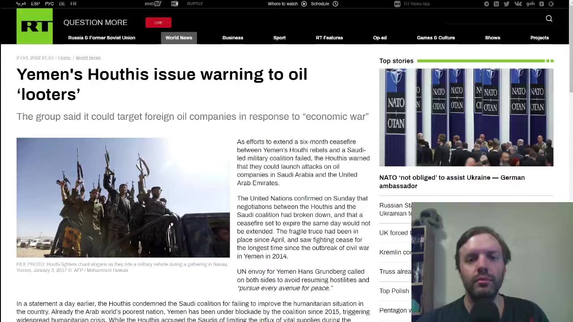Open the last circular icon in social row
Screen dimensions: 573x322
click(x=551, y=4)
